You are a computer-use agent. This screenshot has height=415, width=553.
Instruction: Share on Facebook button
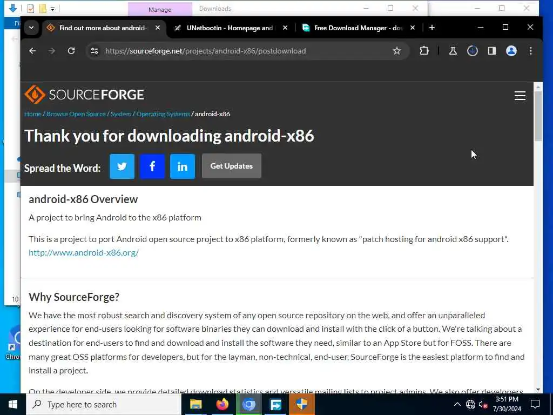(152, 166)
